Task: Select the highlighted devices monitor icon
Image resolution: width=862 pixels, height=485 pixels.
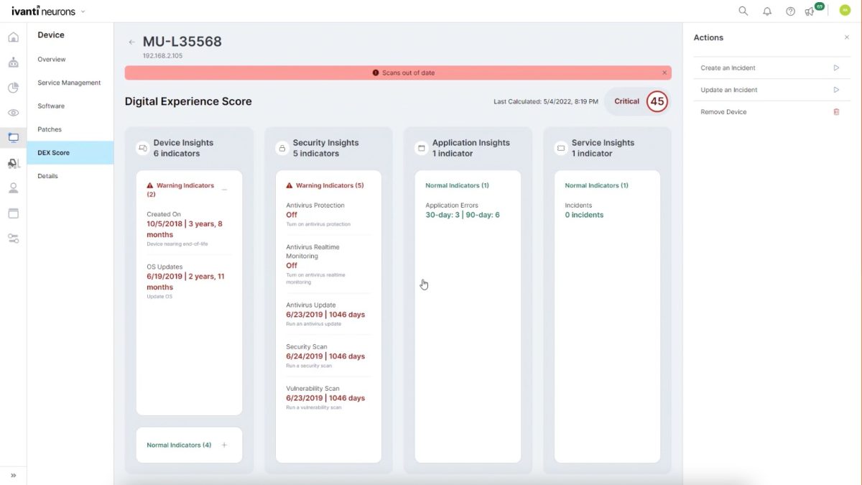Action: pos(13,137)
